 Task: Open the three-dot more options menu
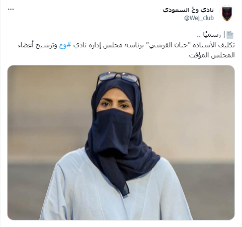point(11,10)
